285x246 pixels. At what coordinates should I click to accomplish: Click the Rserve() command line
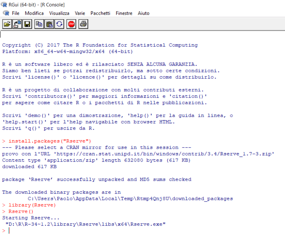18,211
